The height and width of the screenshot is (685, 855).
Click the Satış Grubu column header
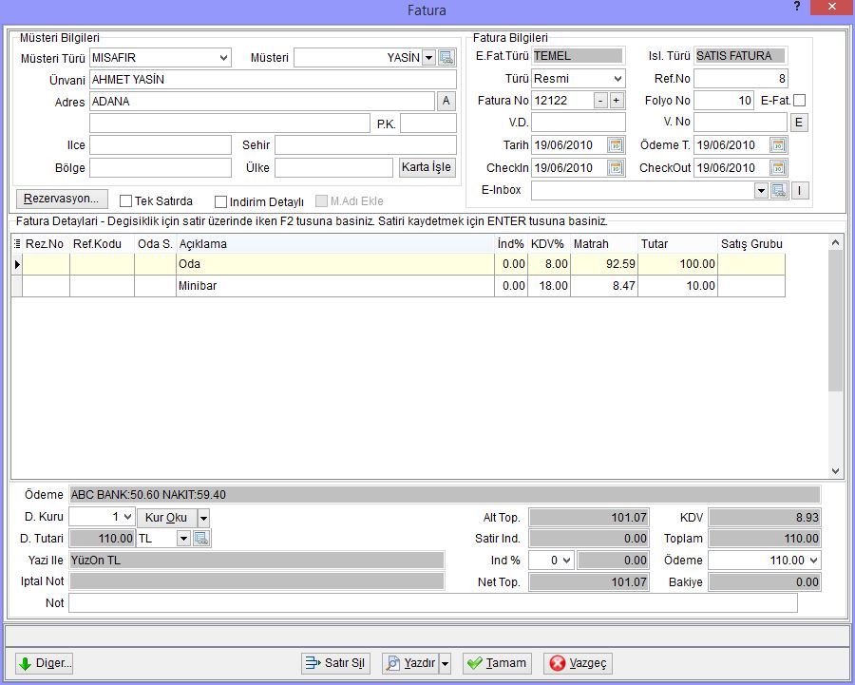[x=751, y=244]
